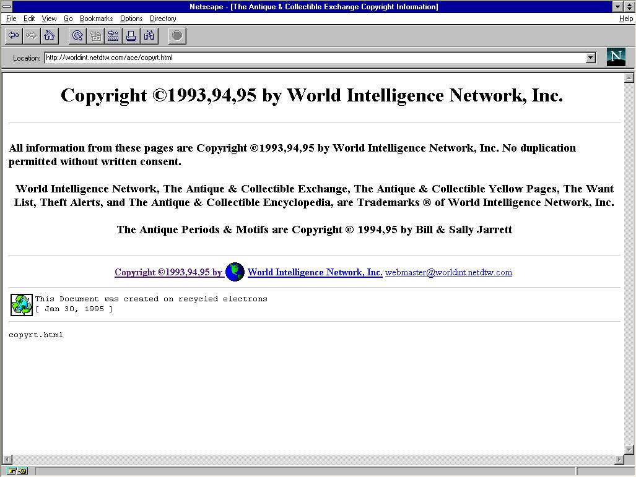
Task: Open the Home page toolbar icon
Action: (x=50, y=36)
